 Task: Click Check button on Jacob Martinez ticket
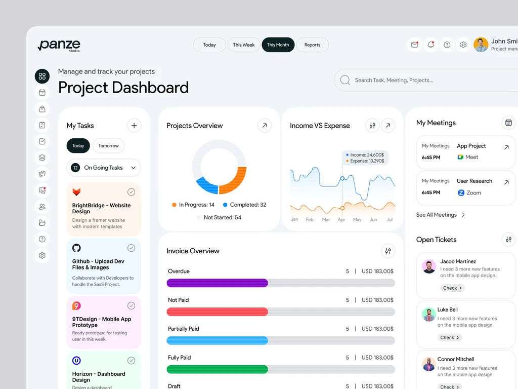click(x=452, y=288)
